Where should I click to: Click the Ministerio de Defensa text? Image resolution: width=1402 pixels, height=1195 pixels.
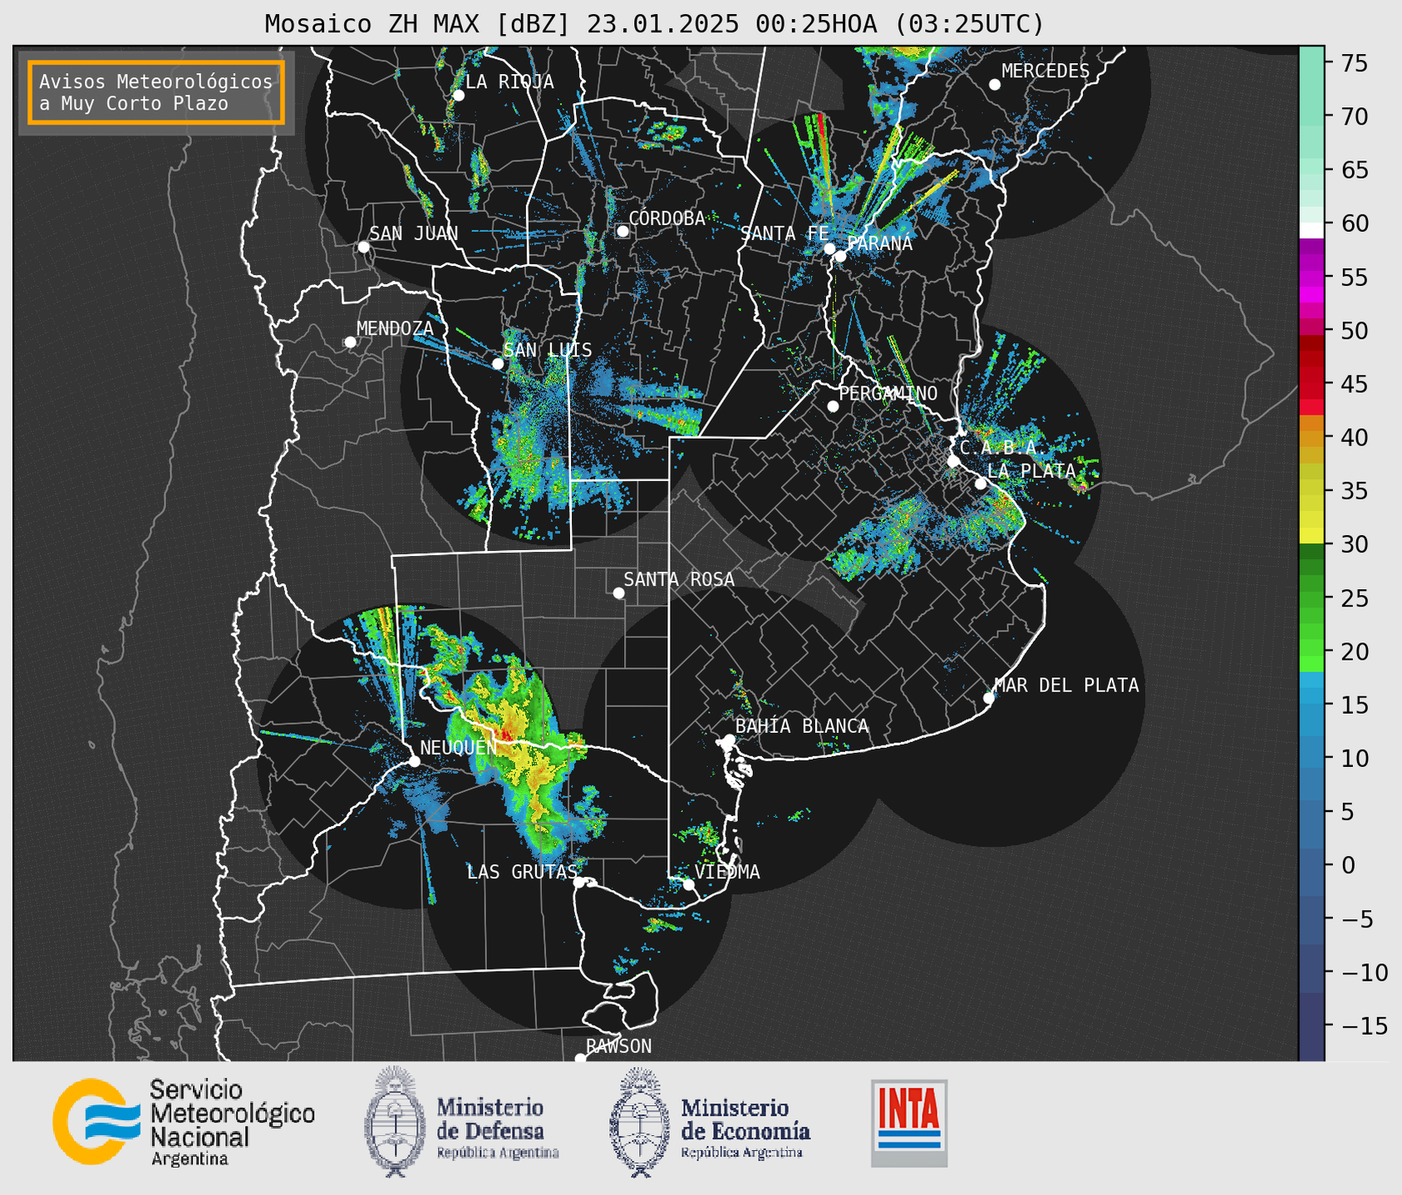pyautogui.click(x=497, y=1128)
